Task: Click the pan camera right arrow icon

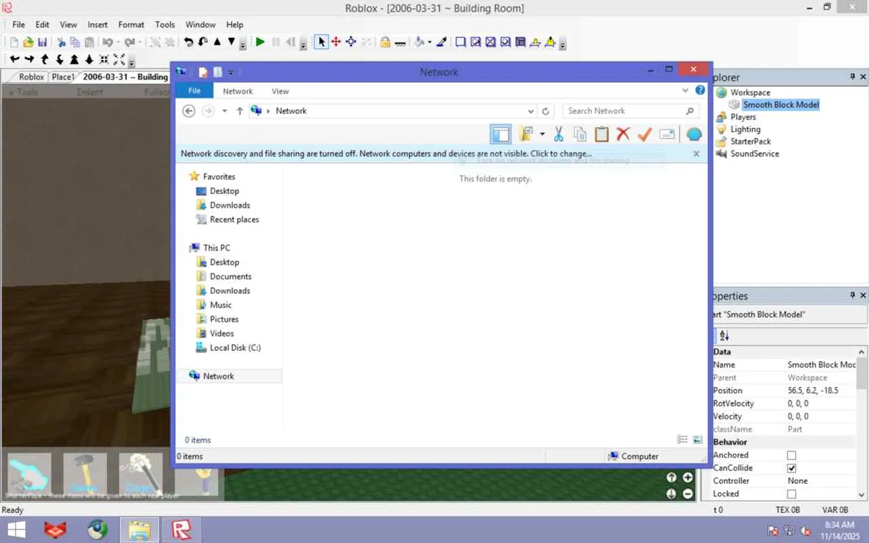Action: point(29,59)
